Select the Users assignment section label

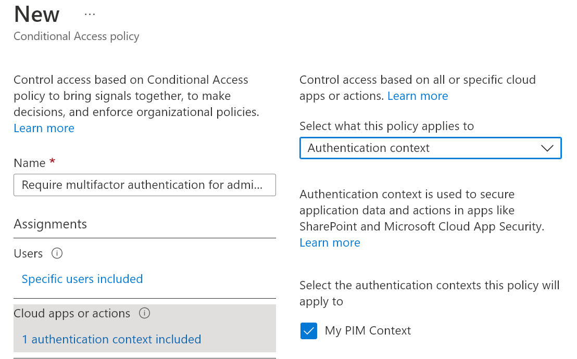pyautogui.click(x=28, y=253)
